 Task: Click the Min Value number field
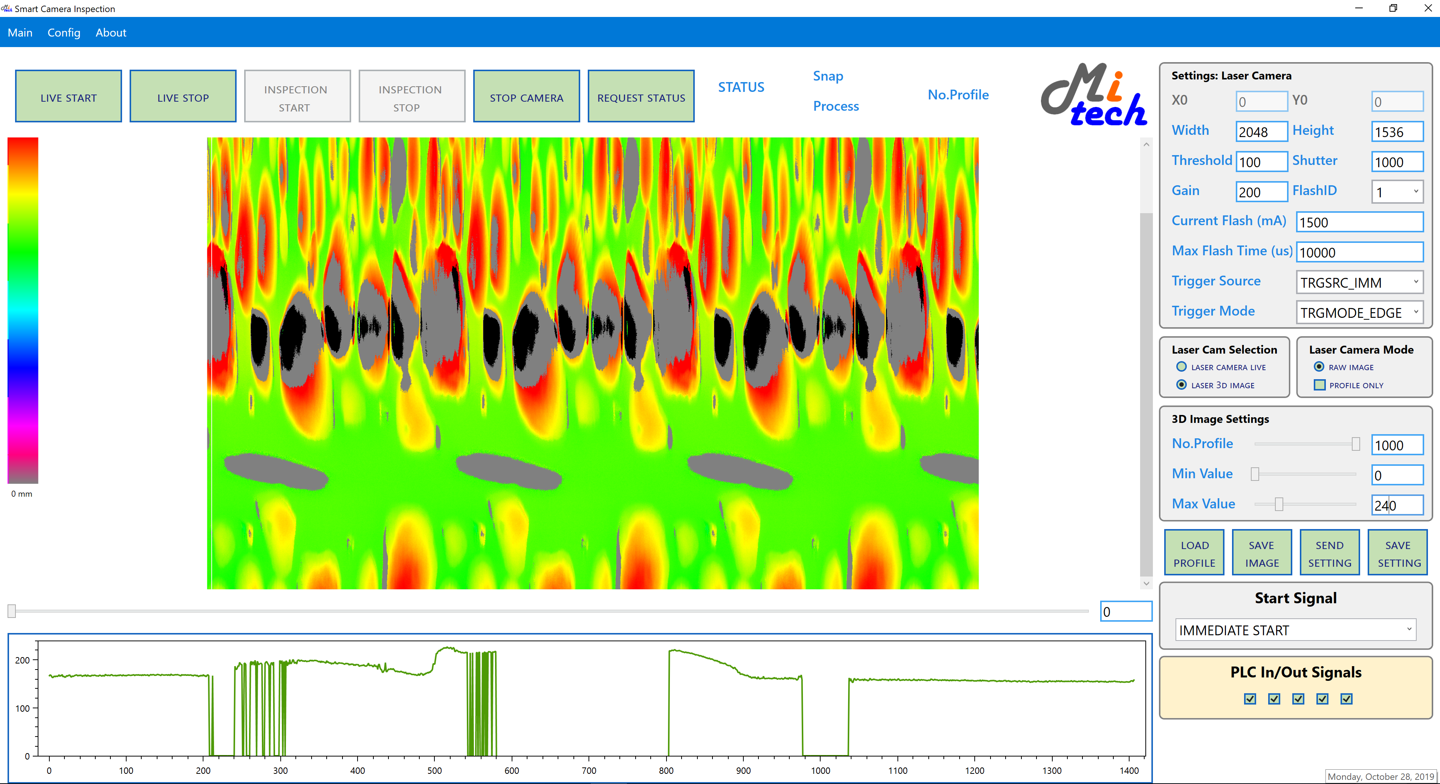(1397, 475)
